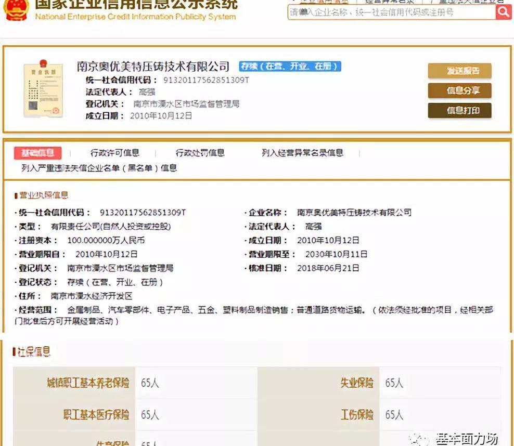
Task: Open 列入经营异常名录信息 tab
Action: click(302, 153)
